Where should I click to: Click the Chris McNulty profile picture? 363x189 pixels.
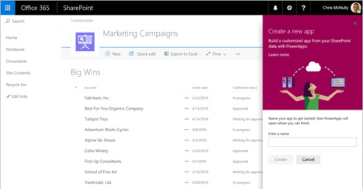[356, 8]
